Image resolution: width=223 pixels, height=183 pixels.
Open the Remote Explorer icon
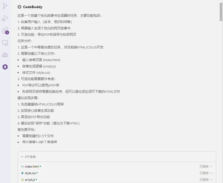(x=5, y=43)
